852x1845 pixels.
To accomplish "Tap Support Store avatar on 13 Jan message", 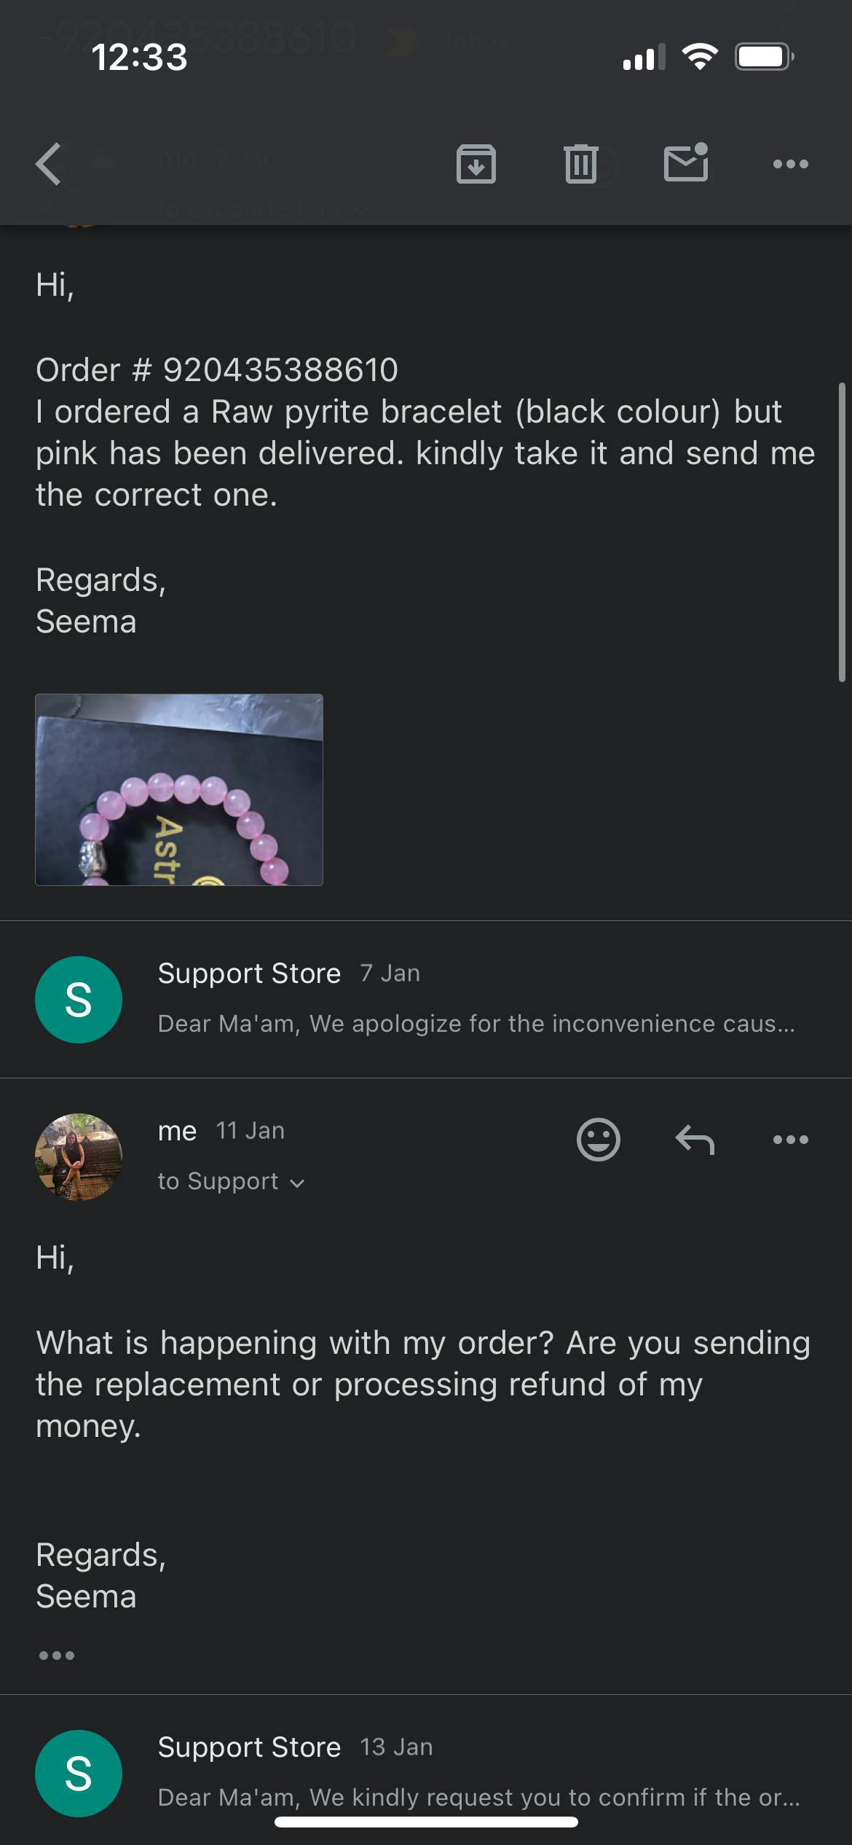I will coord(79,1773).
